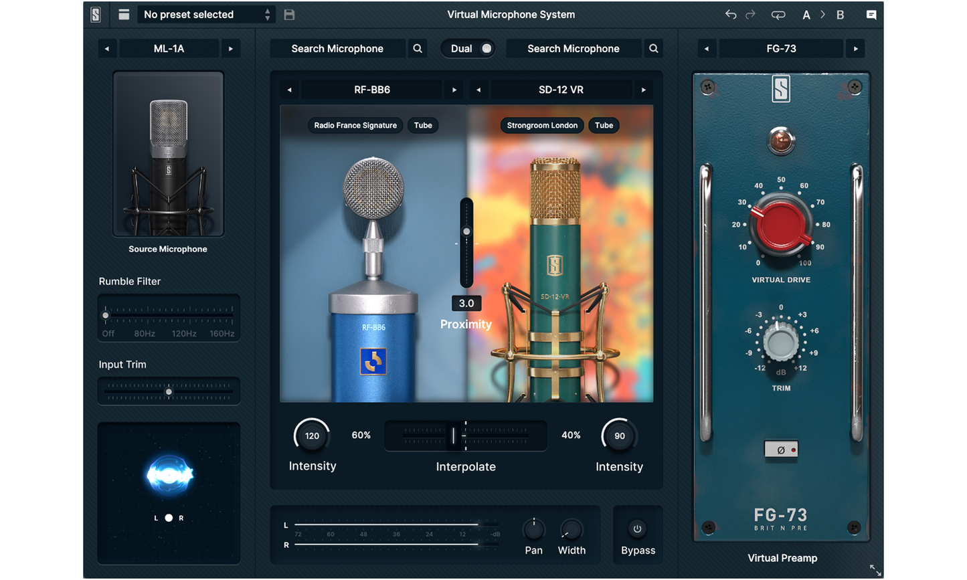Viewport: 967px width, 580px height.
Task: Click the link chain icon
Action: (778, 15)
